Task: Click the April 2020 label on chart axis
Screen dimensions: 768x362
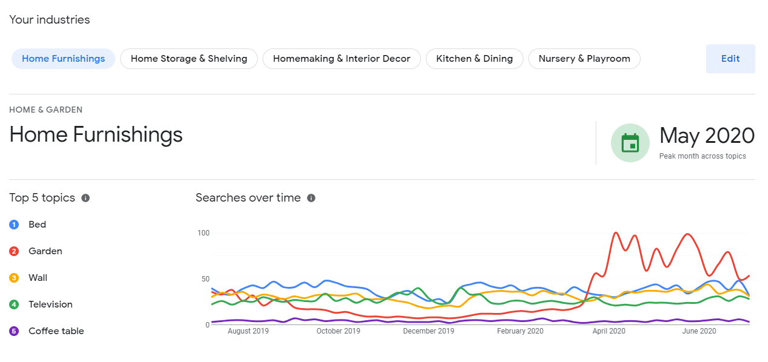Action: point(608,331)
